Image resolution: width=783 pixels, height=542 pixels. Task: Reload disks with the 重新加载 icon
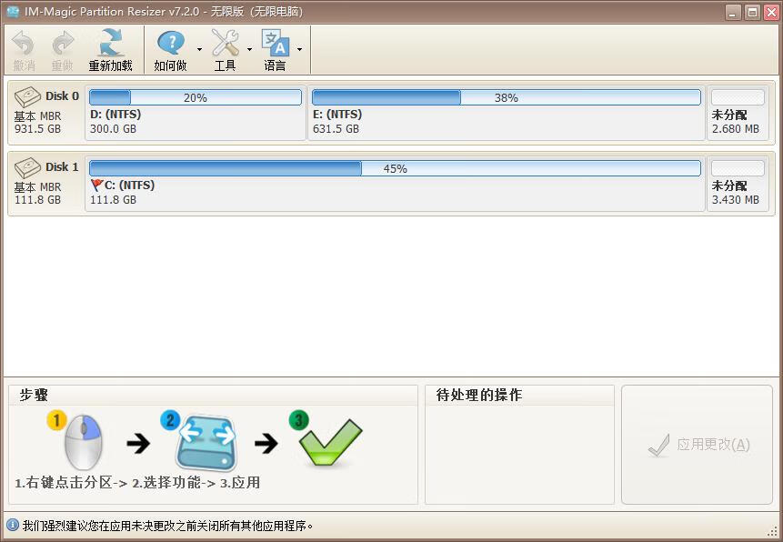click(110, 43)
